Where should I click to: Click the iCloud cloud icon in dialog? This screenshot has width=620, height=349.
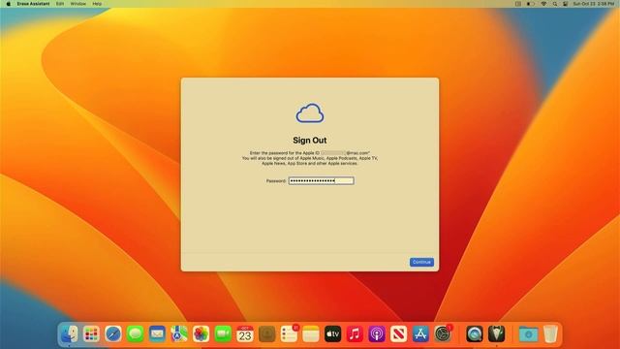[310, 113]
